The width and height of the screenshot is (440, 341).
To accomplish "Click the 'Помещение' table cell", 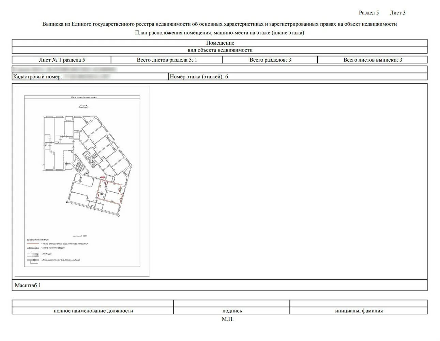I will [x=220, y=43].
